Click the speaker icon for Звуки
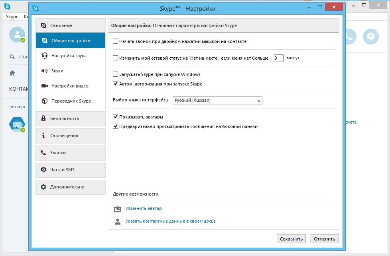 (x=44, y=71)
